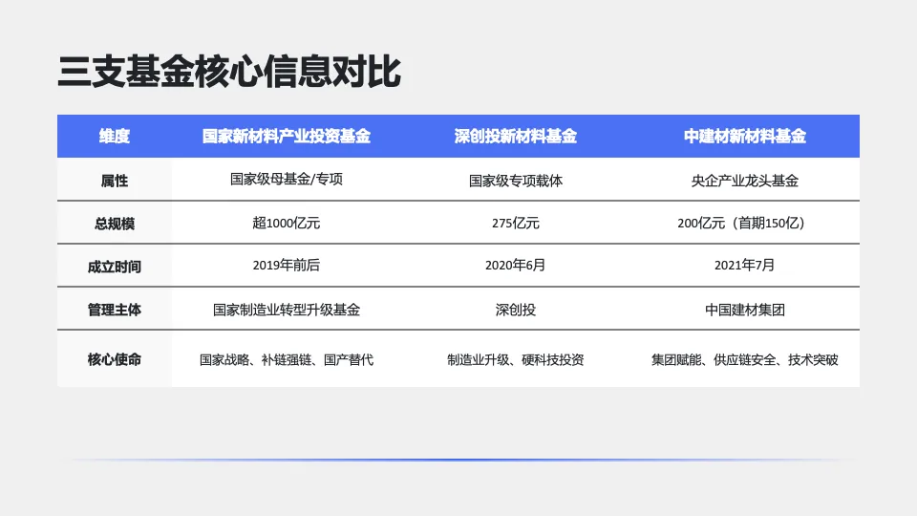Click cell 央企产业龙头基金

click(745, 180)
